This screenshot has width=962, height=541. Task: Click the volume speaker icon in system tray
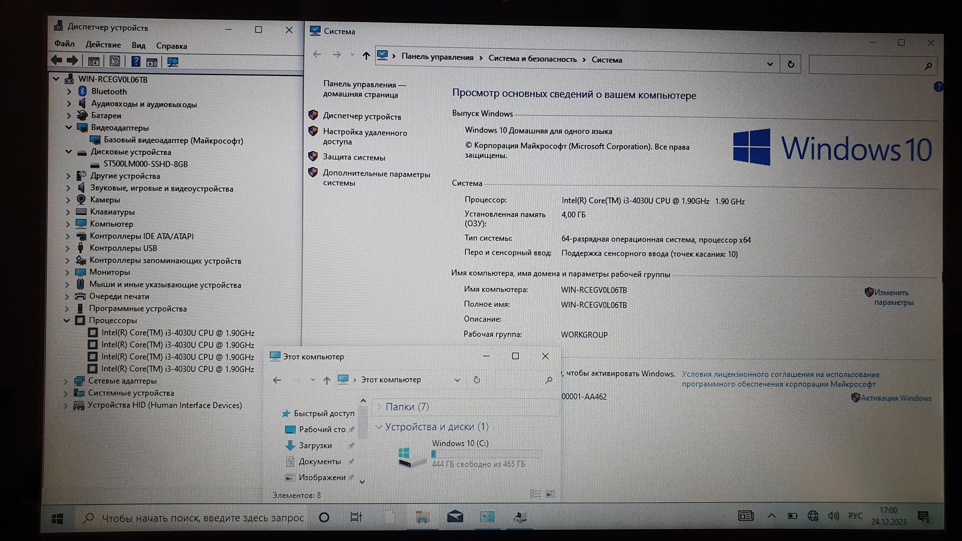coord(833,516)
